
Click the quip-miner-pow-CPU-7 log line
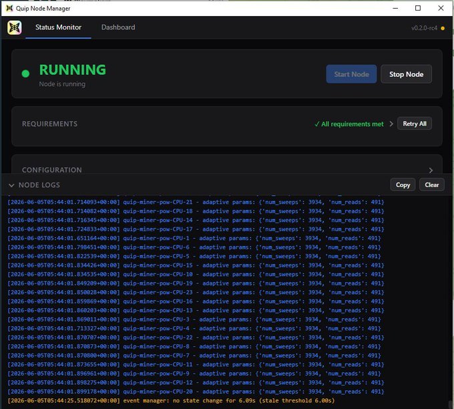(194, 356)
